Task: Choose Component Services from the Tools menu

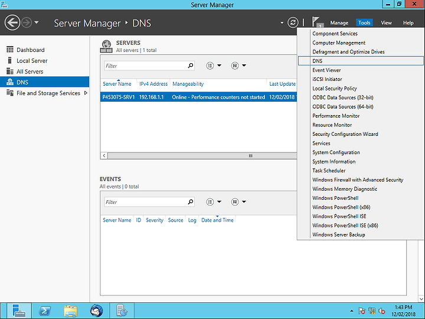Action: click(x=361, y=33)
